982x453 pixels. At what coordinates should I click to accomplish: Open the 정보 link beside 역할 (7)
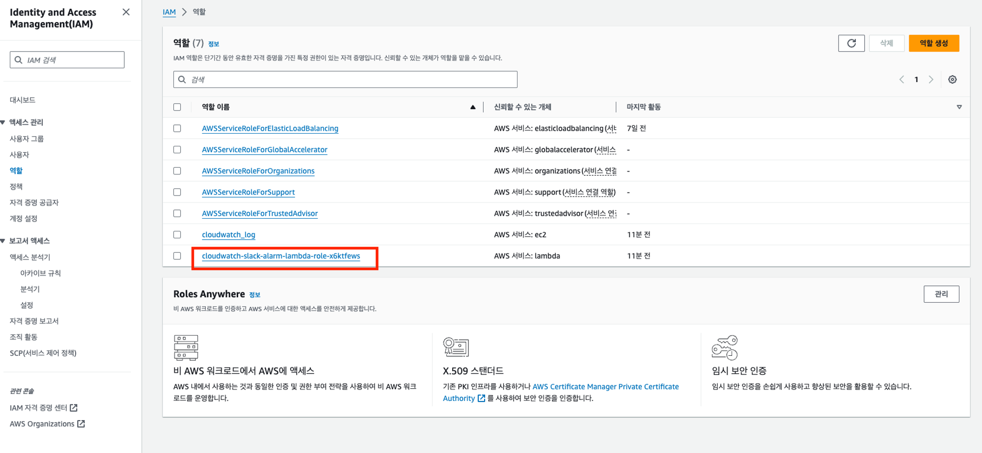coord(214,44)
